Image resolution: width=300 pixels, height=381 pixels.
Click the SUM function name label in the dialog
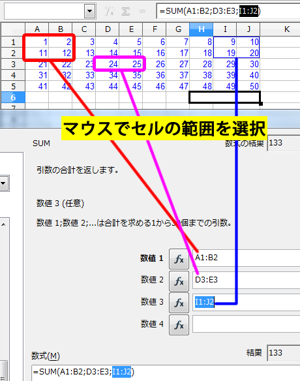pyautogui.click(x=41, y=144)
